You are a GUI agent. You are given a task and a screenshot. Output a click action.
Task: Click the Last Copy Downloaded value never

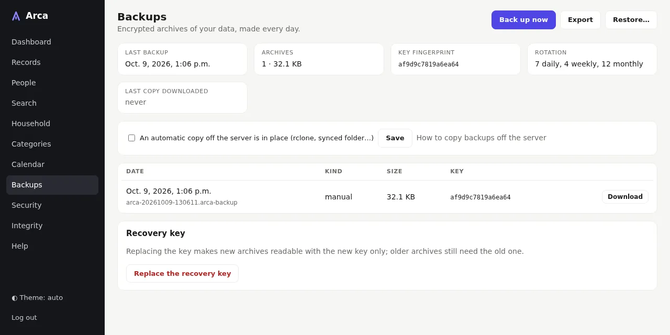pos(136,102)
